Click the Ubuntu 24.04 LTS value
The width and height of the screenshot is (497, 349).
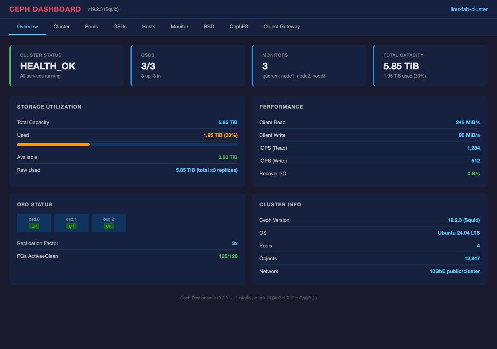[x=459, y=233]
